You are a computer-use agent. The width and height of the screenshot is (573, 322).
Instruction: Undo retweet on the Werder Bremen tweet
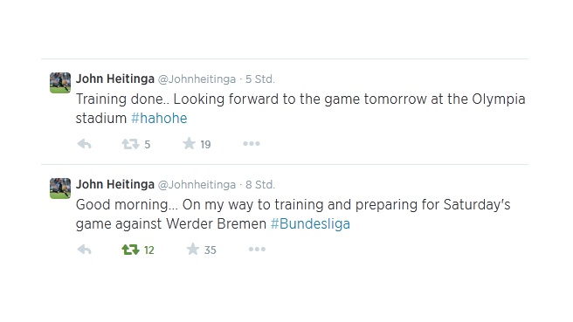tap(130, 250)
